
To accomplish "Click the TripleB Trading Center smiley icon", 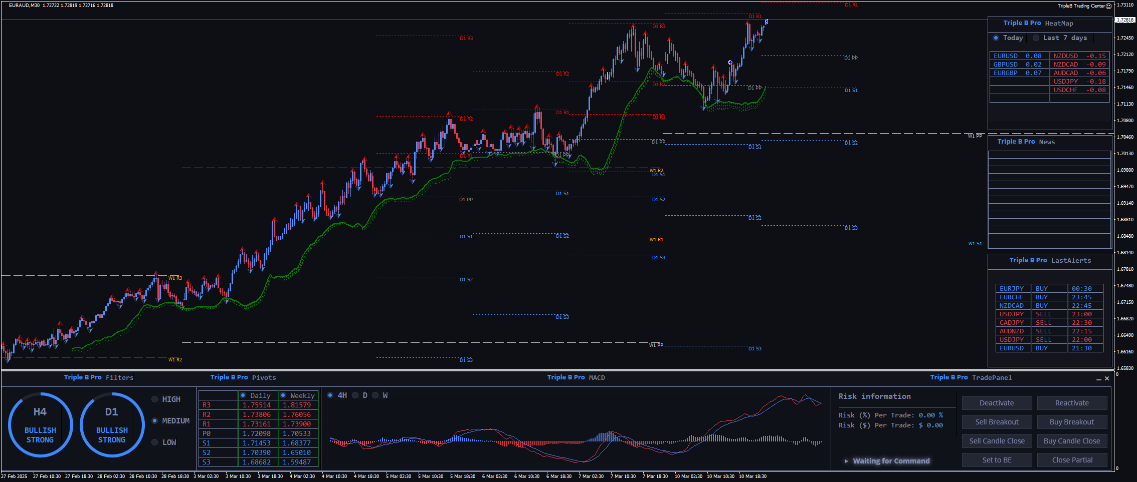I will [1108, 6].
